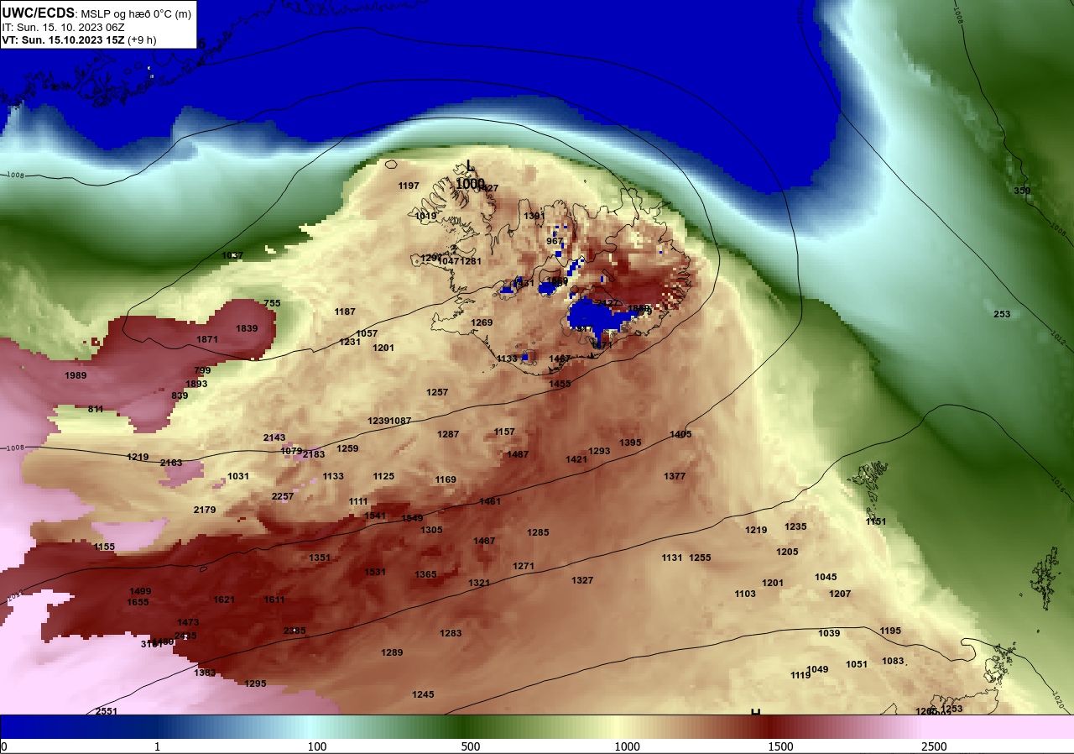
Task: Click the map value 1655
Action: (138, 602)
